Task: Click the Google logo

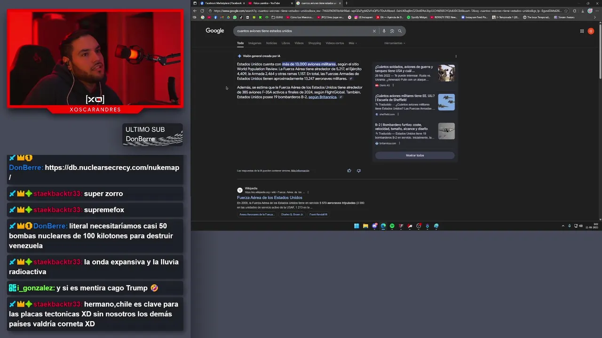Action: click(x=215, y=31)
